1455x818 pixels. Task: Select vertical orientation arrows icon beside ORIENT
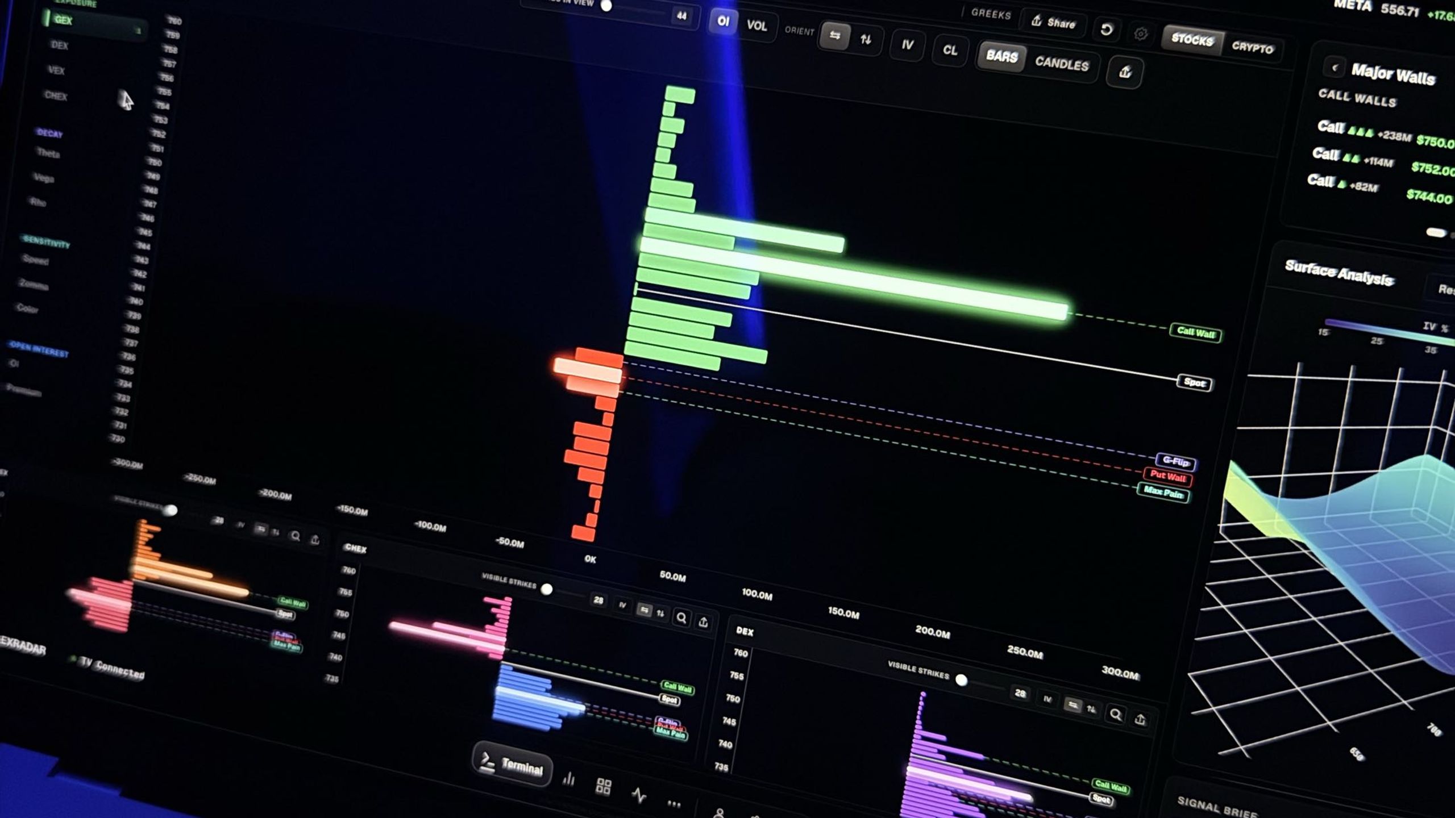866,39
